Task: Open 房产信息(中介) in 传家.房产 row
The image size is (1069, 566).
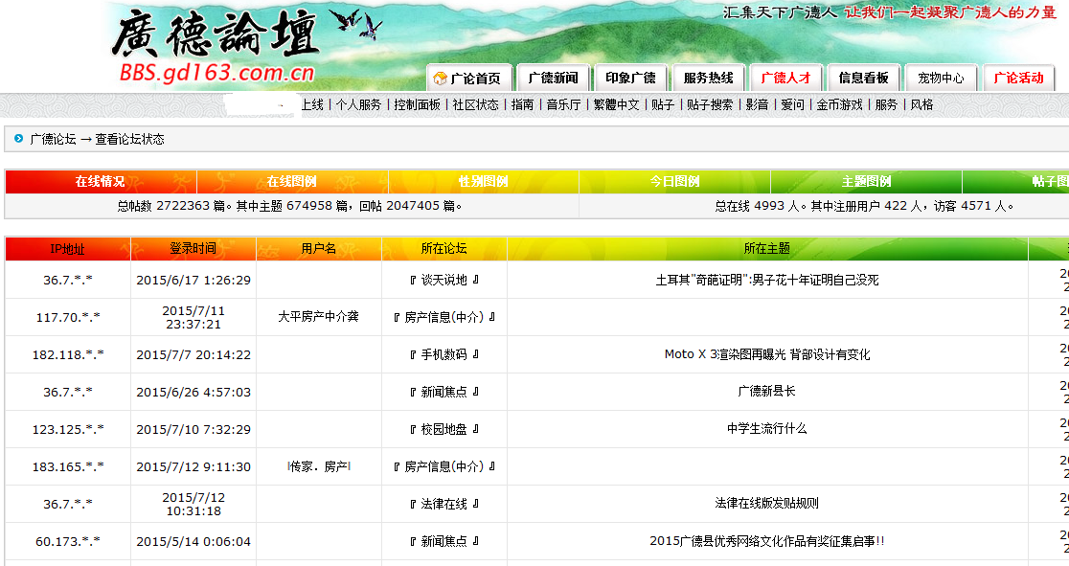Action: pyautogui.click(x=444, y=466)
